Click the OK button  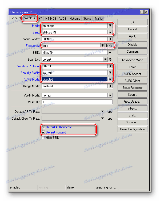[133, 22]
